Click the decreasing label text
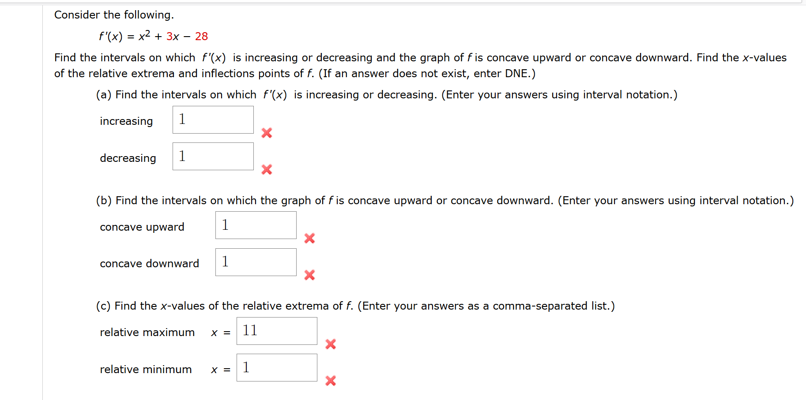806x400 pixels. [x=127, y=158]
